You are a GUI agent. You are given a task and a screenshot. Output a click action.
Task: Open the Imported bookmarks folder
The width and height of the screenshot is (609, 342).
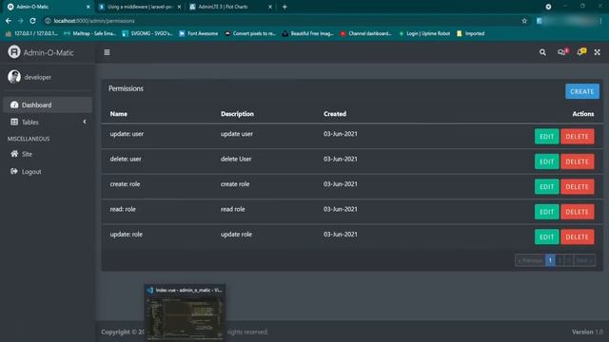(471, 34)
